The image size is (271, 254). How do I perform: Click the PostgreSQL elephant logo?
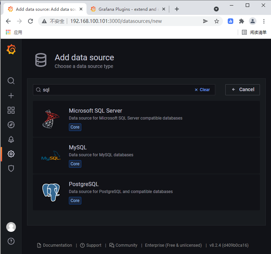(x=51, y=192)
